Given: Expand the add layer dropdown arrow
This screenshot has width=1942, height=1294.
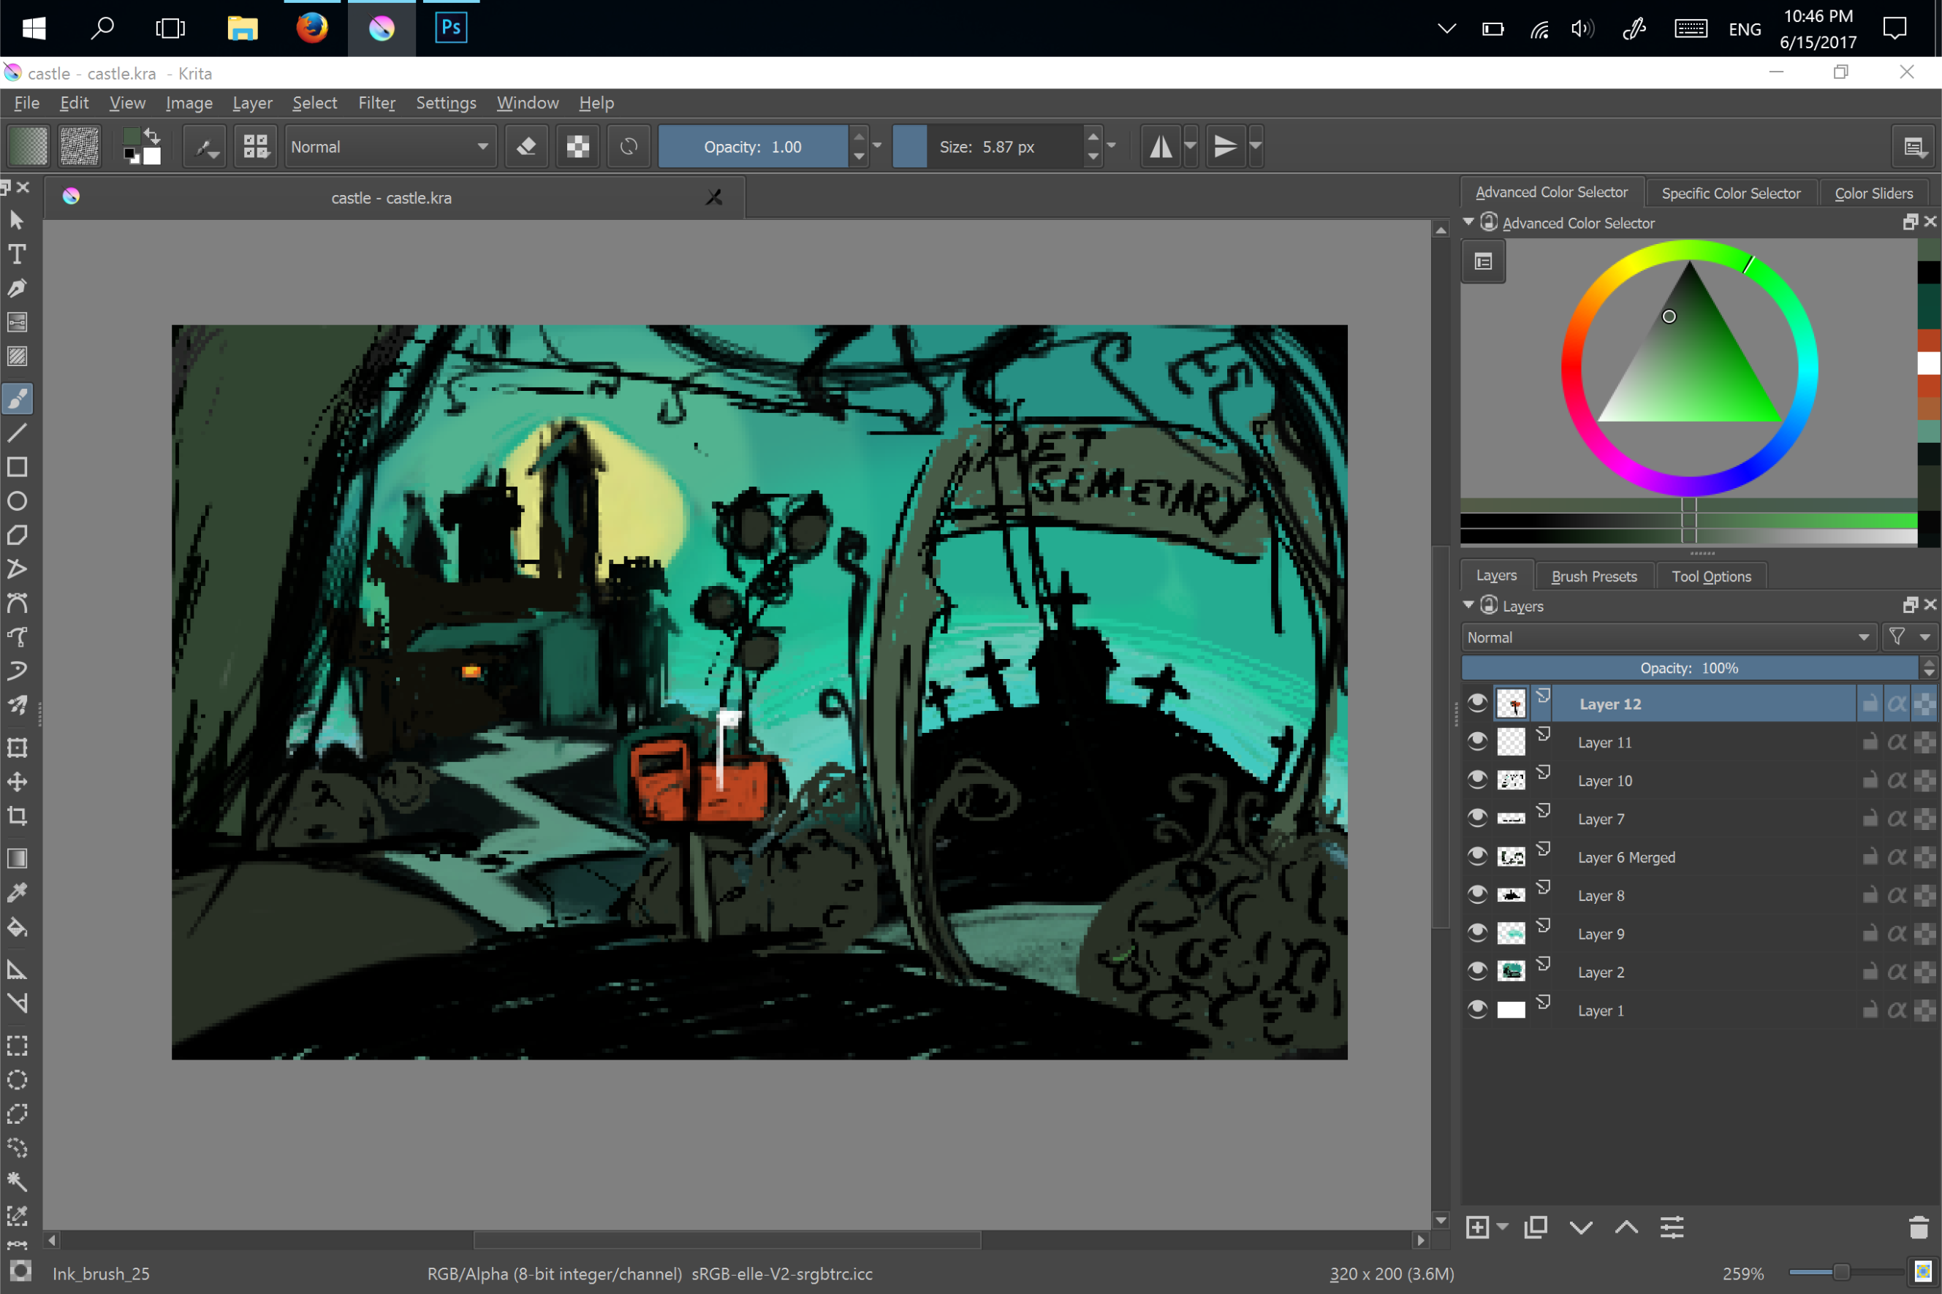Looking at the screenshot, I should coord(1503,1228).
